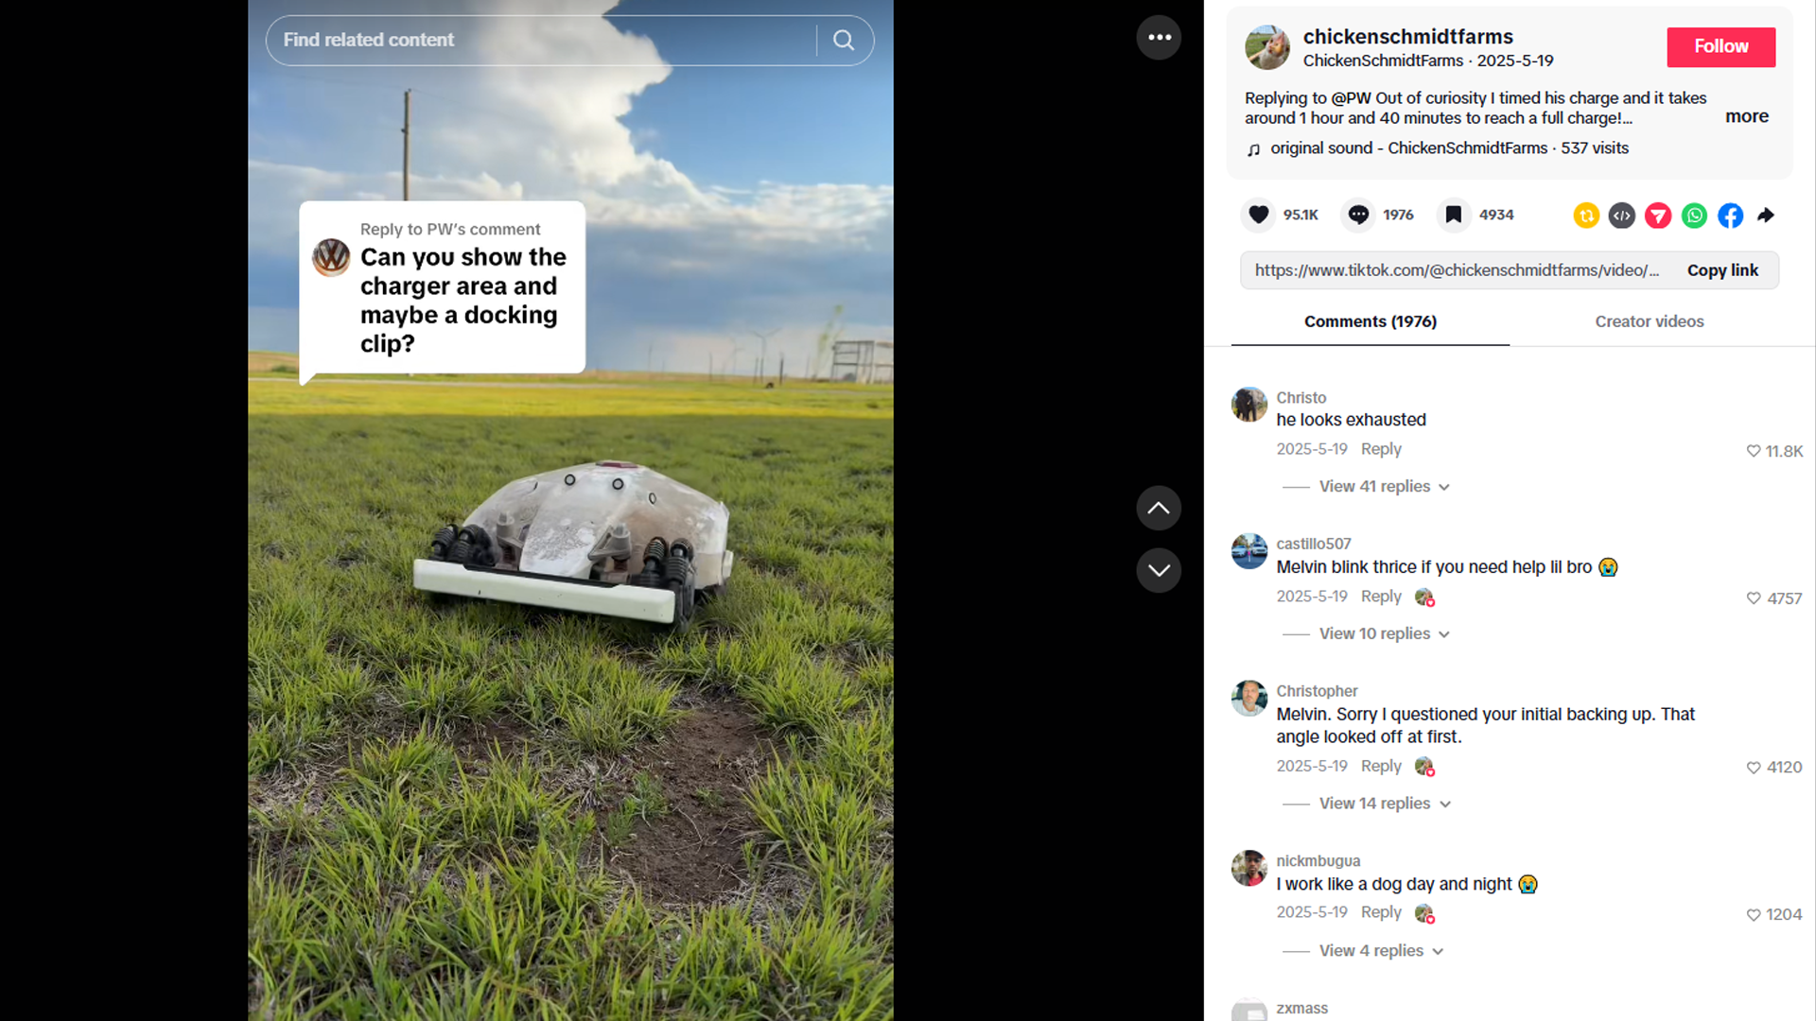1816x1021 pixels.
Task: Expand View 10 replies under castillo507
Action: [1384, 633]
